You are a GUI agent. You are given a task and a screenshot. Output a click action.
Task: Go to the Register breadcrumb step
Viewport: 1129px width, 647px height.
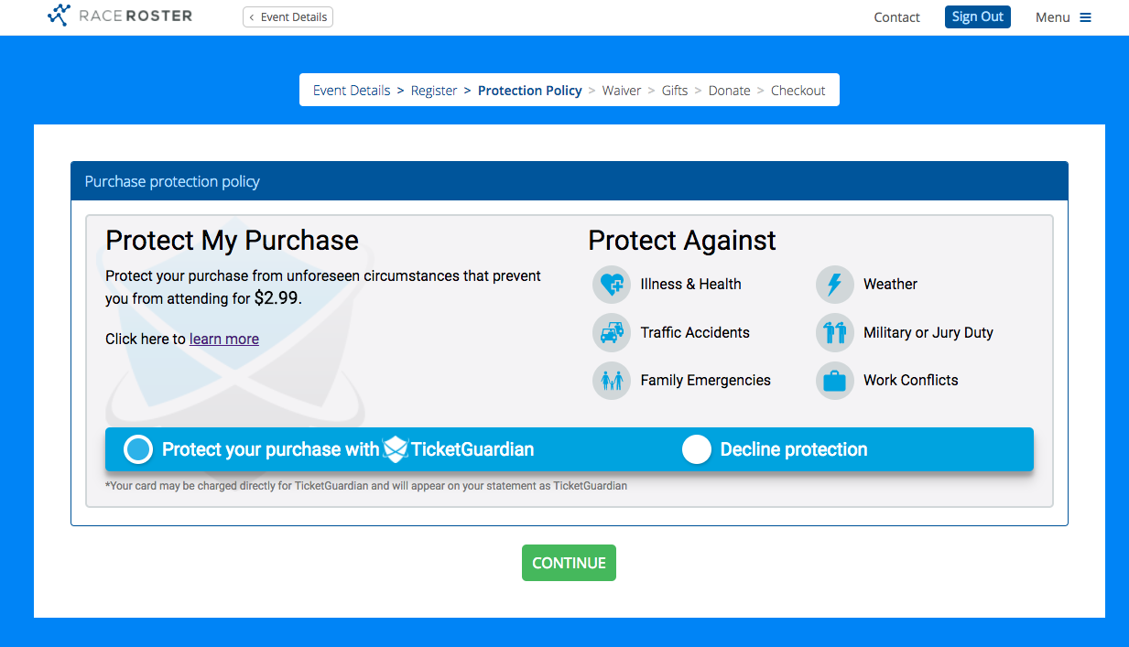pos(434,91)
